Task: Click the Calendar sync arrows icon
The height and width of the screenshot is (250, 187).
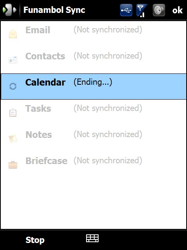Action: [x=13, y=86]
